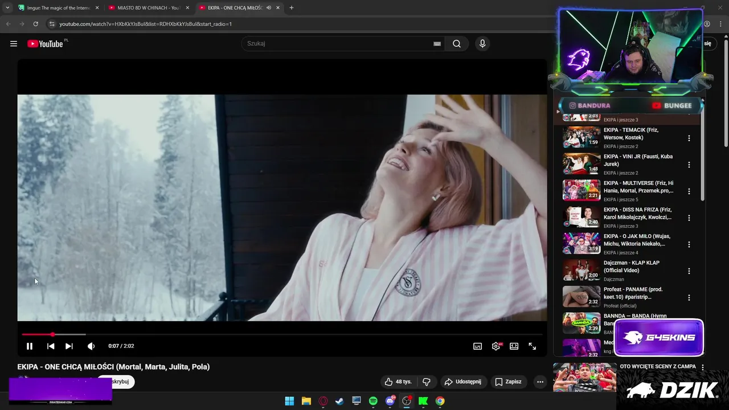The height and width of the screenshot is (410, 729).
Task: Open Dajczman - KLAP KLAP thumbnail
Action: pos(581,270)
